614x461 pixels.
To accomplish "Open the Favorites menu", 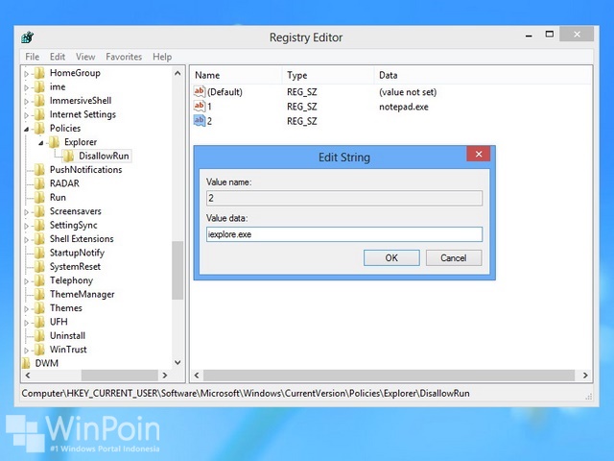I will tap(124, 57).
